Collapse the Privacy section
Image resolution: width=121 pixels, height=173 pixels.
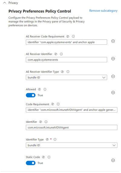(5, 3)
